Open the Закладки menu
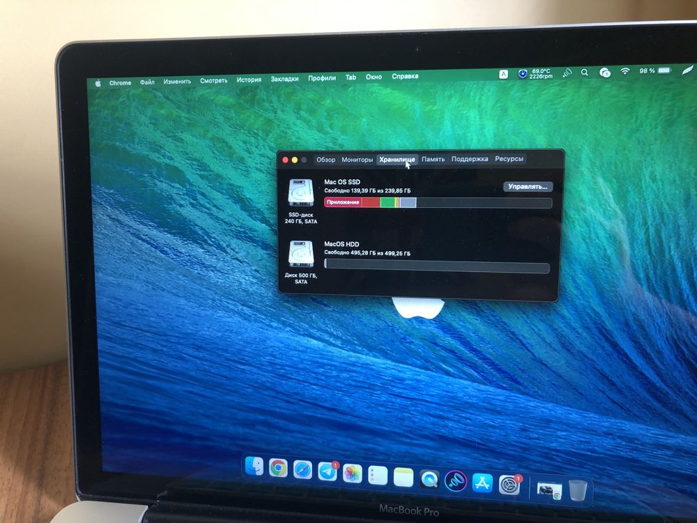 click(x=284, y=79)
